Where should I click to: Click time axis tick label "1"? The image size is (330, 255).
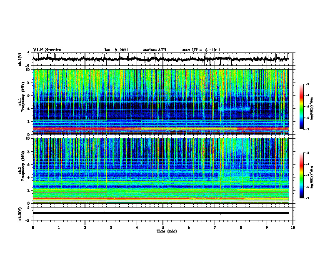coord(59,227)
